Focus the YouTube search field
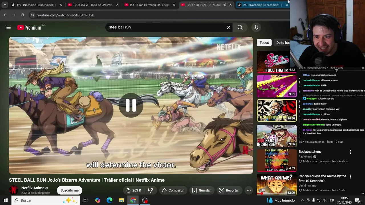This screenshot has width=365, height=205. [x=165, y=27]
